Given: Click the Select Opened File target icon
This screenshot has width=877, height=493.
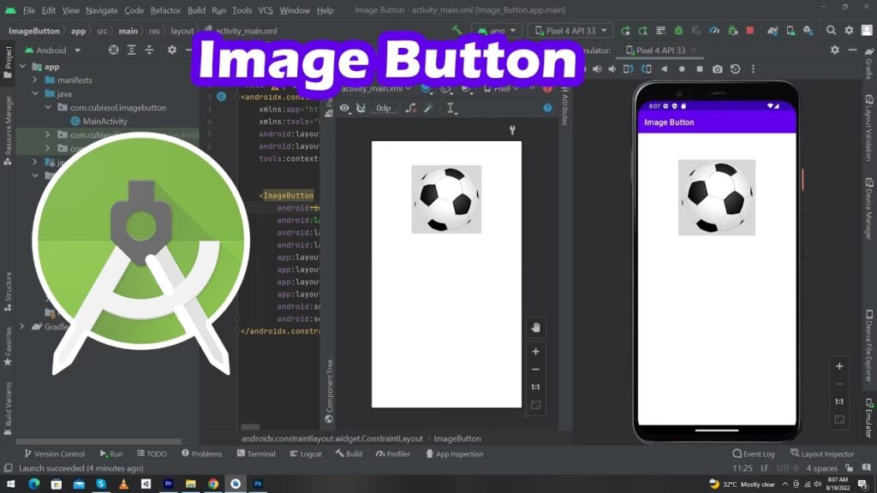Looking at the screenshot, I should point(114,50).
